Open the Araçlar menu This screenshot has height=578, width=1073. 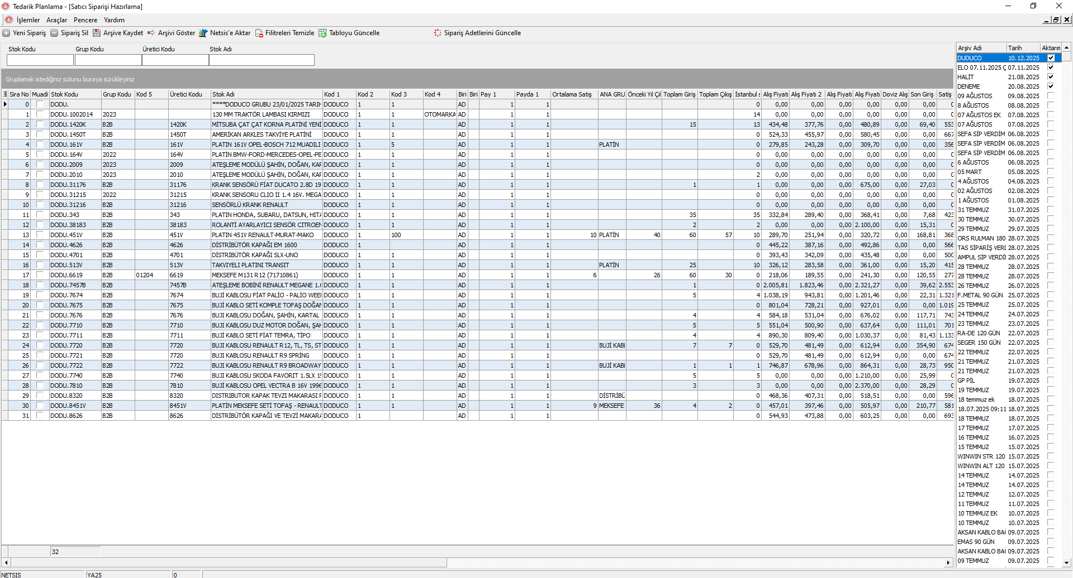(x=56, y=20)
